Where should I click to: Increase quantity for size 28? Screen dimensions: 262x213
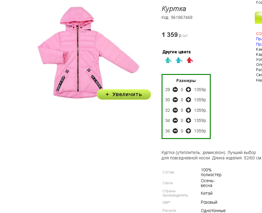(x=188, y=90)
